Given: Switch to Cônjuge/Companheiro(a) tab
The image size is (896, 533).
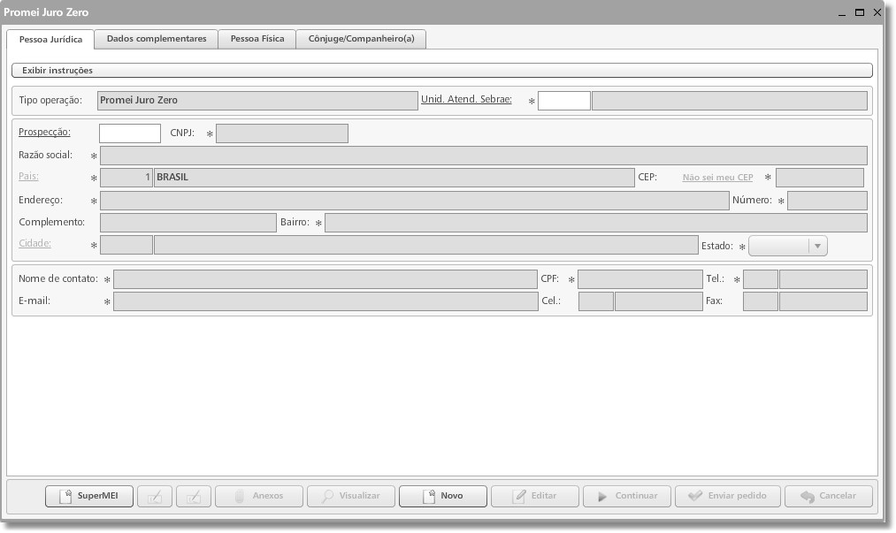Looking at the screenshot, I should pos(361,39).
